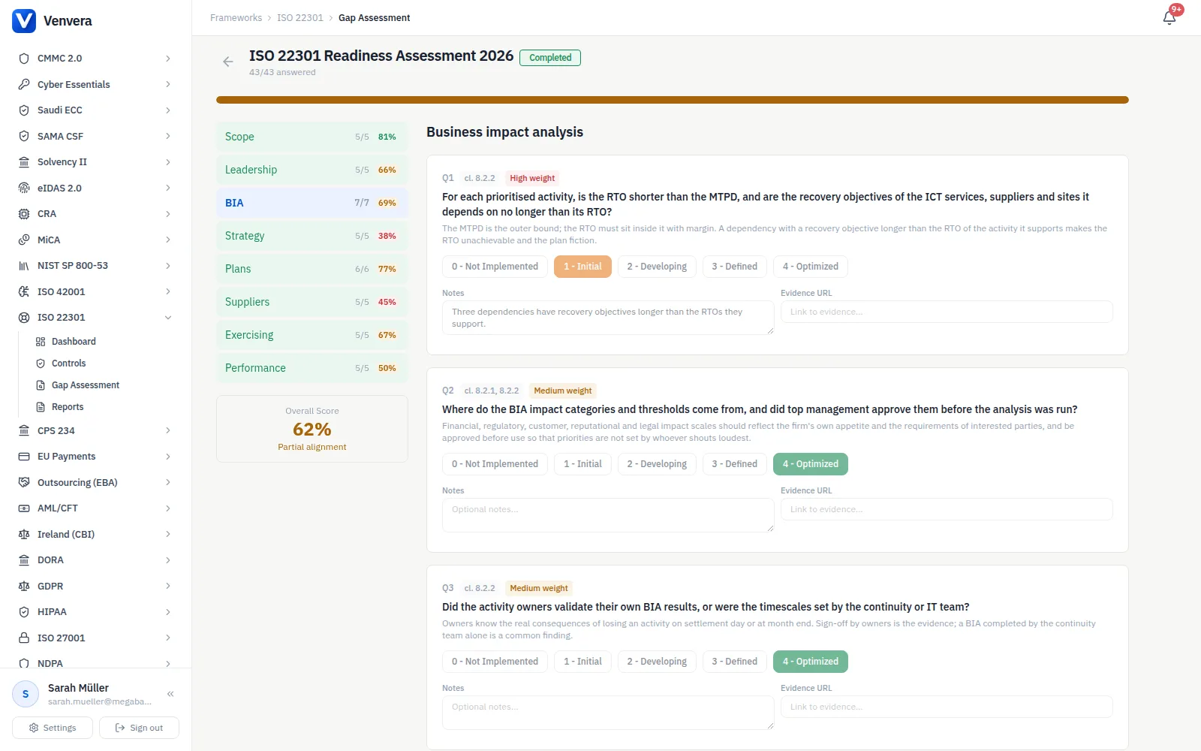Select '2 - Developing' for Q1
This screenshot has height=751, width=1201.
tap(657, 267)
